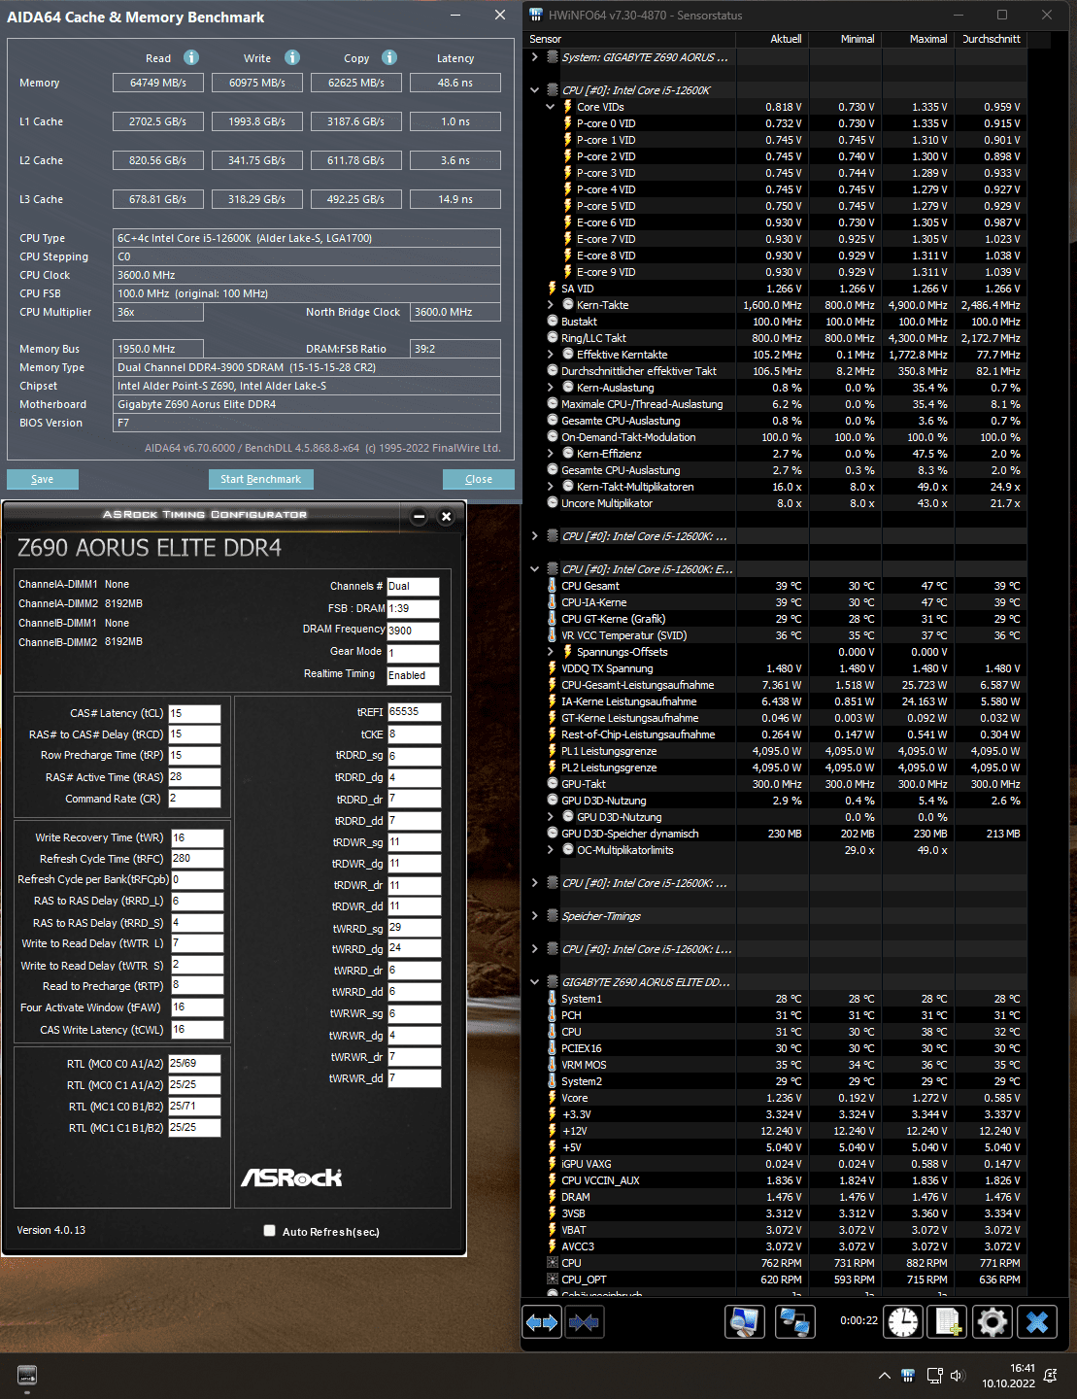Open the network remote monitoring icon in HWiNFO
The image size is (1077, 1399).
click(794, 1322)
